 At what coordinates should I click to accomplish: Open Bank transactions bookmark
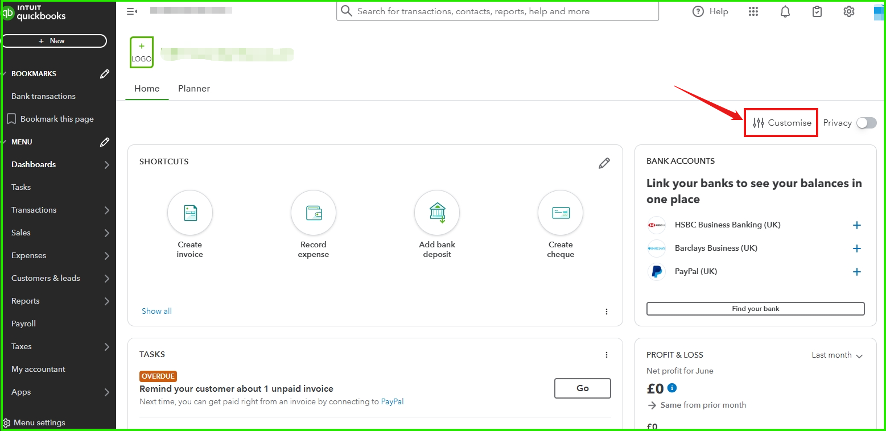tap(43, 96)
